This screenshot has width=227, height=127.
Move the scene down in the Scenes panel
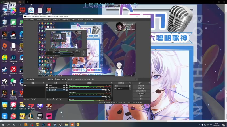click(35, 99)
